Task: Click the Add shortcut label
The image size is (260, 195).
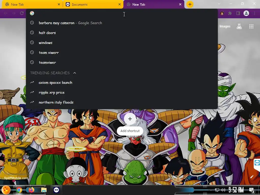Action: [130, 131]
